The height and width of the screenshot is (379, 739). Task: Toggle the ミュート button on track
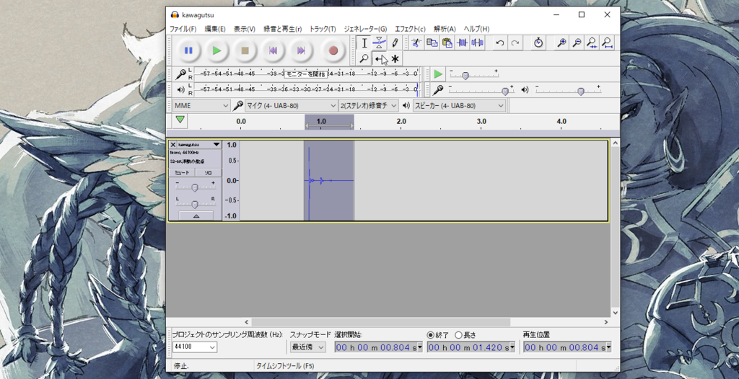tap(182, 173)
